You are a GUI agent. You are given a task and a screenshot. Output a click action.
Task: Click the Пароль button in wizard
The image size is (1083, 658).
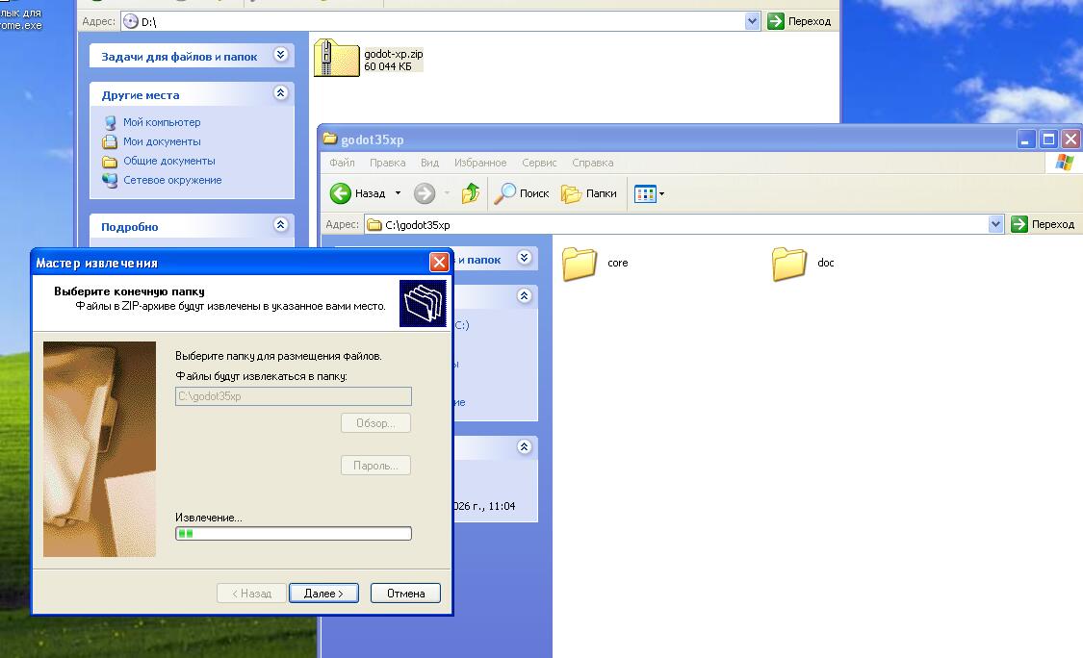(375, 466)
